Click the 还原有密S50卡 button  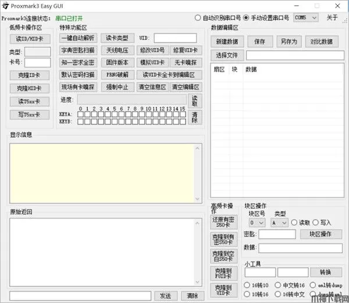coord(224,222)
